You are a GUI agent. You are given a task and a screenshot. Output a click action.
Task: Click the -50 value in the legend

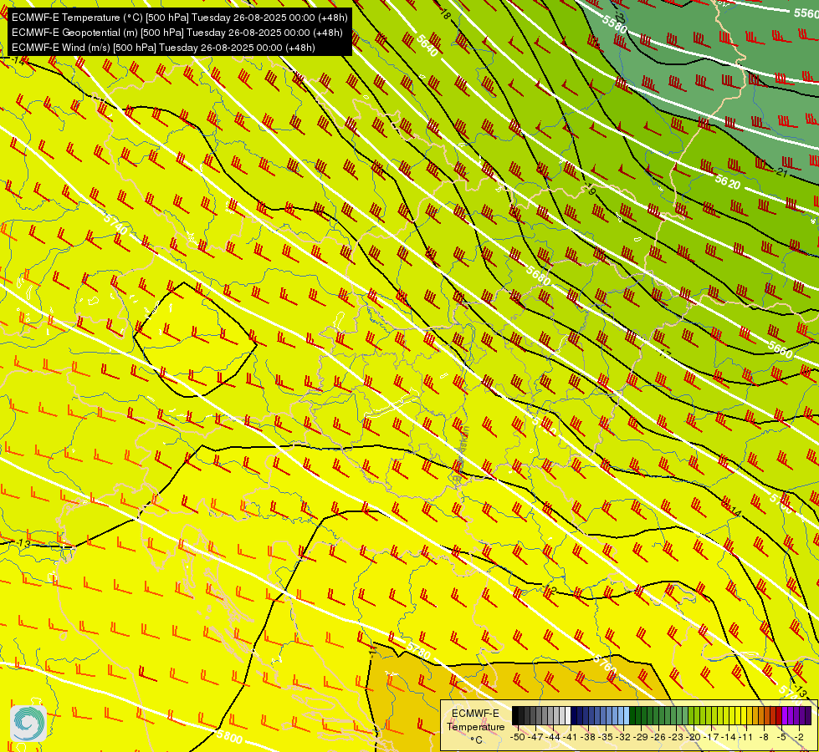518,737
